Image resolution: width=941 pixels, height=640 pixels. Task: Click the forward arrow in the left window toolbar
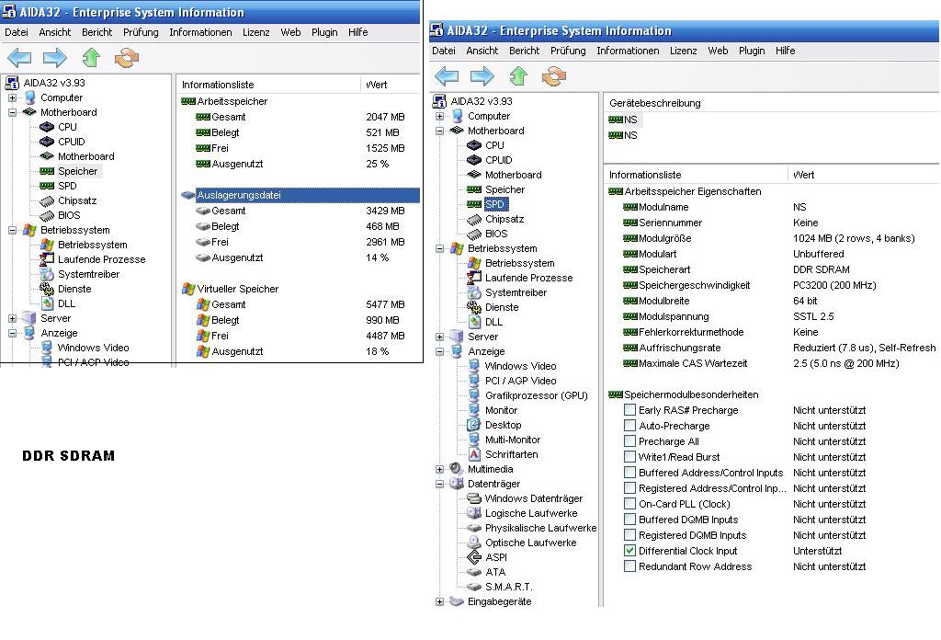(x=55, y=58)
